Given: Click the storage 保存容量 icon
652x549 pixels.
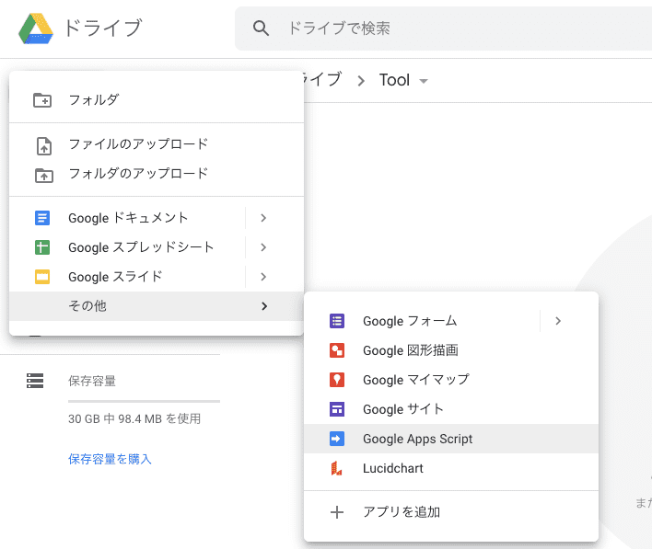Looking at the screenshot, I should (35, 381).
